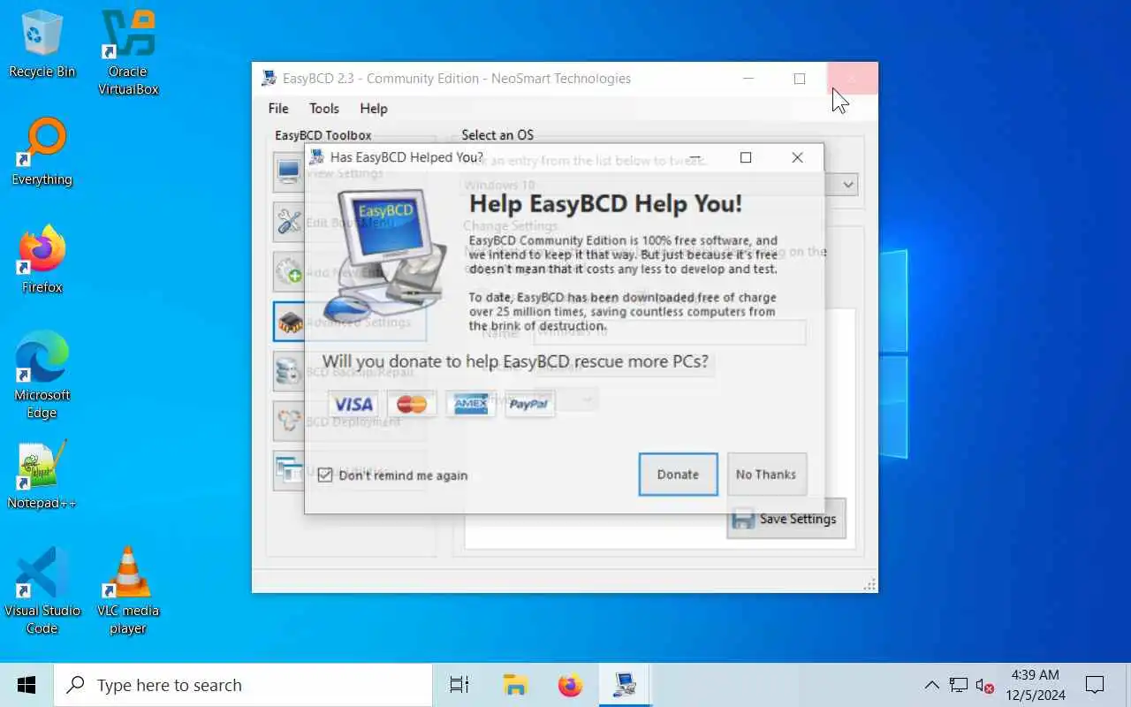Image resolution: width=1131 pixels, height=707 pixels.
Task: Click the American Express icon
Action: pos(470,405)
